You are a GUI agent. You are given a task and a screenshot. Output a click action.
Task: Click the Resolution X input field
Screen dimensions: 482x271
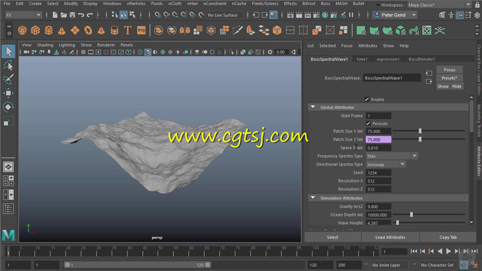point(378,181)
